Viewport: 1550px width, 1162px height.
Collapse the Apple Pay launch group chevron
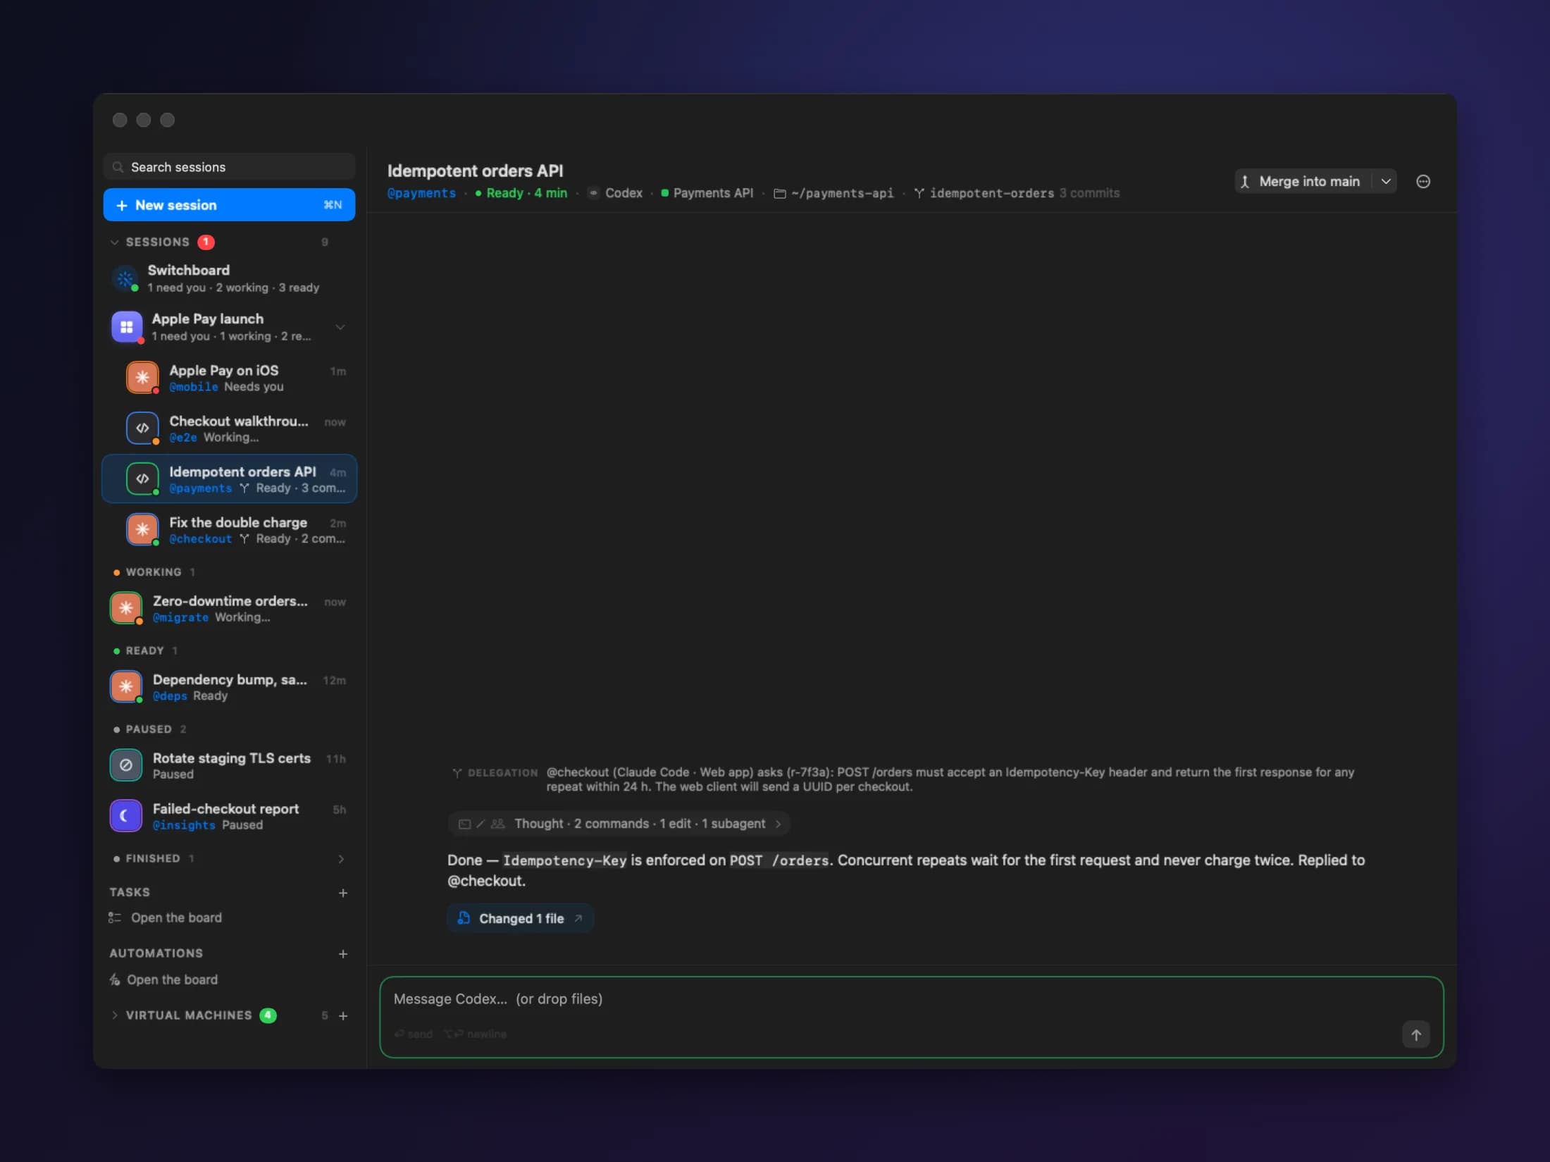(340, 327)
